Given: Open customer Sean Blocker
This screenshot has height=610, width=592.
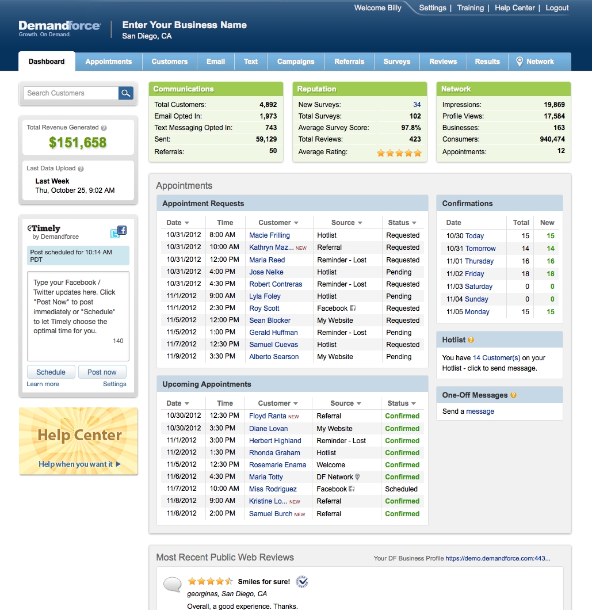Looking at the screenshot, I should [270, 320].
